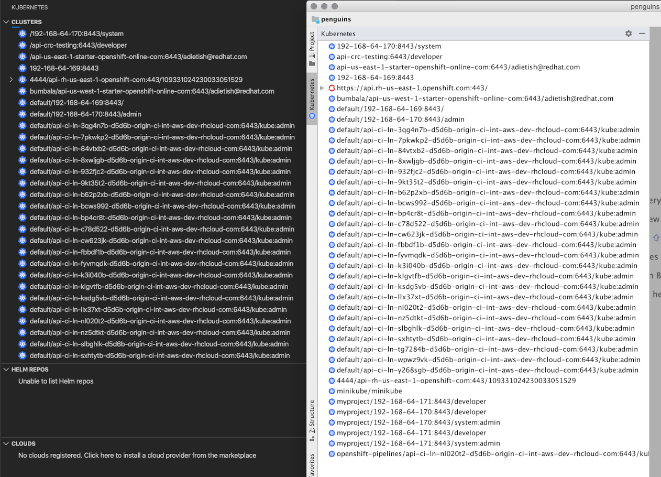The width and height of the screenshot is (661, 477).
Task: Select default/api-ci-ln-84vtxb2 cluster in VS Code
Action: (161, 149)
